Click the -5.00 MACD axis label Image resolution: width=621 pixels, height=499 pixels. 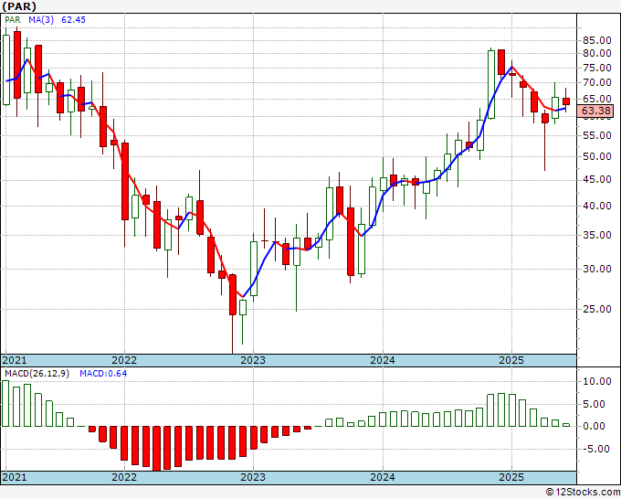(596, 449)
